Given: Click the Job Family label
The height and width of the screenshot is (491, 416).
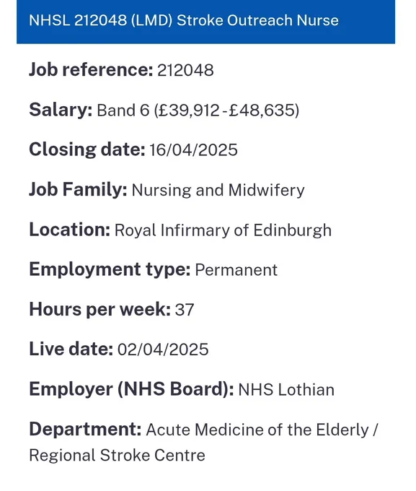Looking at the screenshot, I should pos(78,190).
